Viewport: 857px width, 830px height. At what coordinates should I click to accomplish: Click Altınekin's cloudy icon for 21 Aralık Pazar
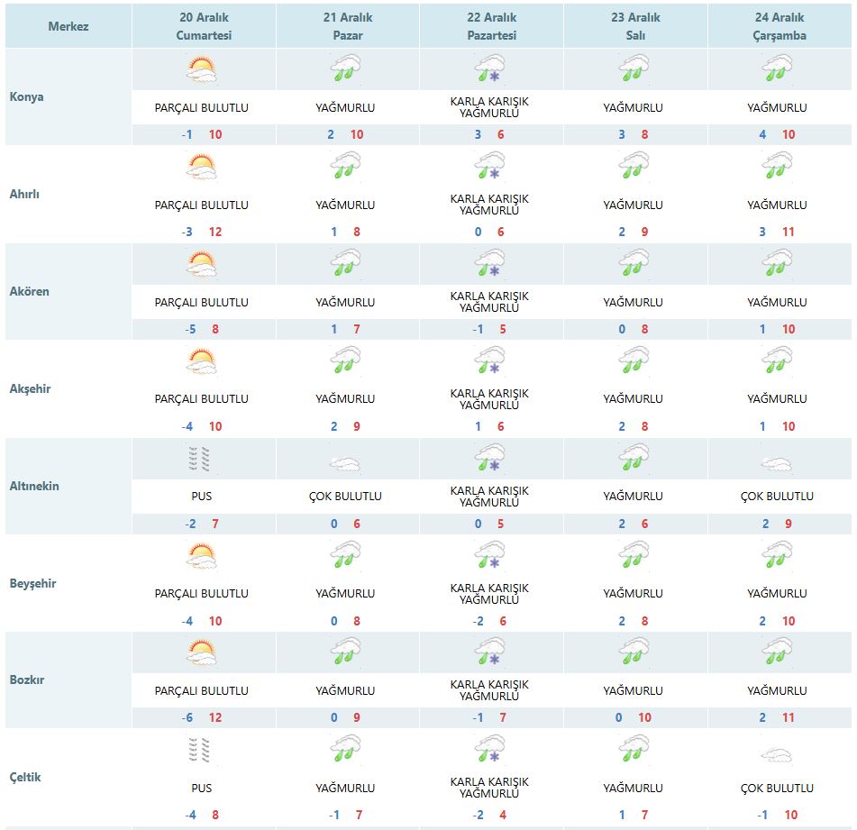click(345, 463)
